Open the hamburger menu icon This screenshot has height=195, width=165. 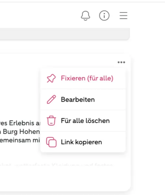(123, 15)
